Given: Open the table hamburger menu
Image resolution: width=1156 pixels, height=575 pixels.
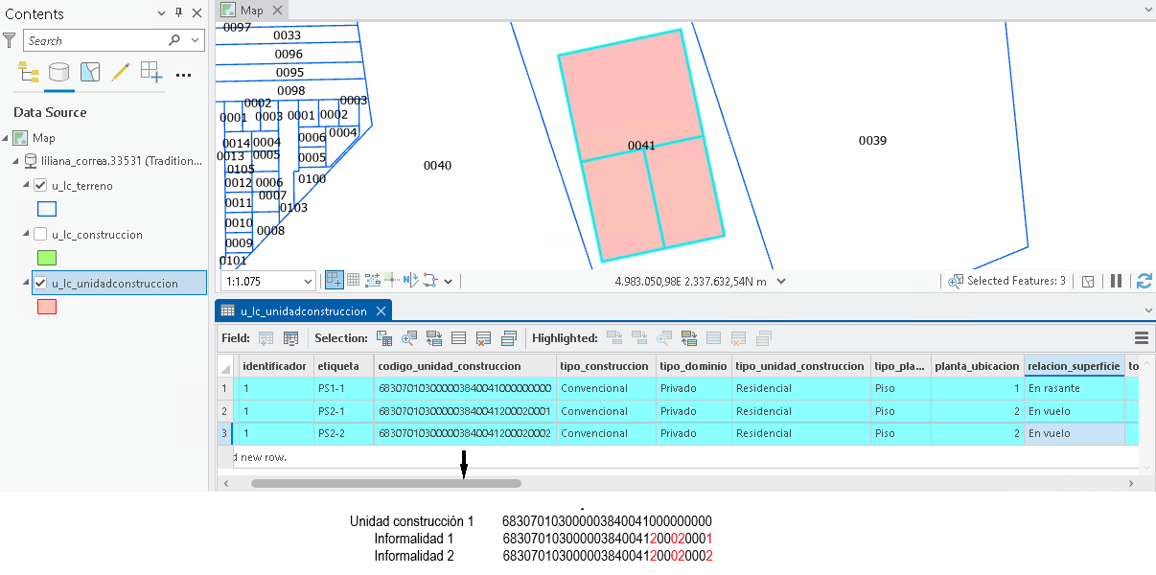Looking at the screenshot, I should pos(1142,338).
